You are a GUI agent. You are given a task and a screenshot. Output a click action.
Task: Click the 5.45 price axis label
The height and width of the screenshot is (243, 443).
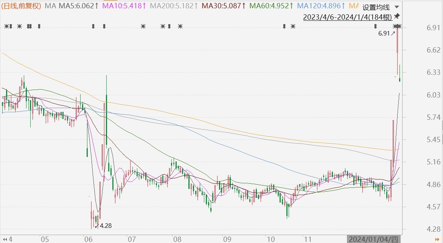(x=434, y=139)
